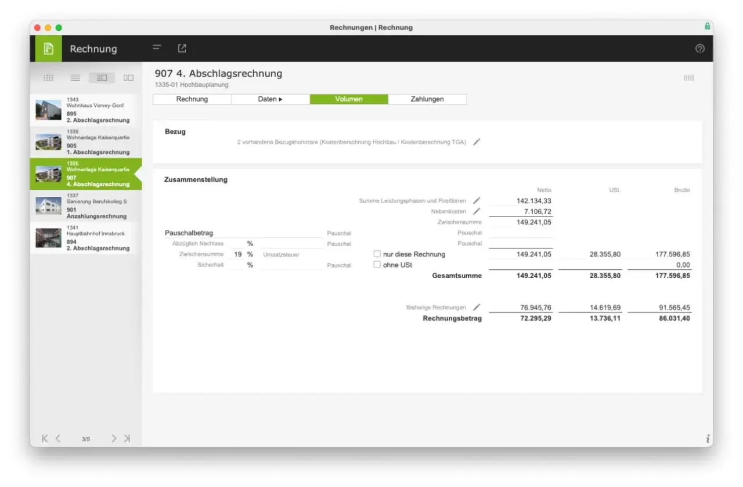743x487 pixels.
Task: Click the green Rechnung module icon
Action: tap(48, 49)
